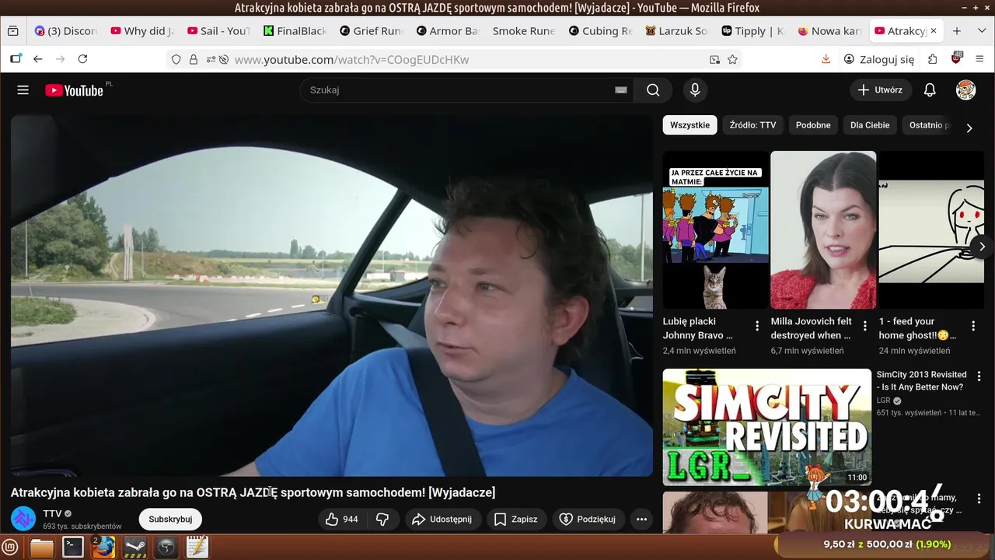Open options for feed your home ghost video
This screenshot has height=560, width=995.
(x=973, y=326)
